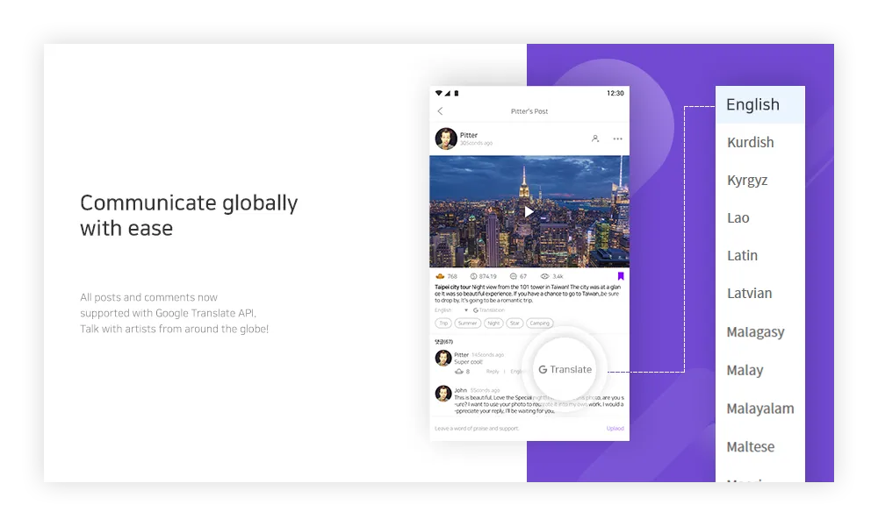878x526 pixels.
Task: Select the Trip tag
Action: (443, 323)
